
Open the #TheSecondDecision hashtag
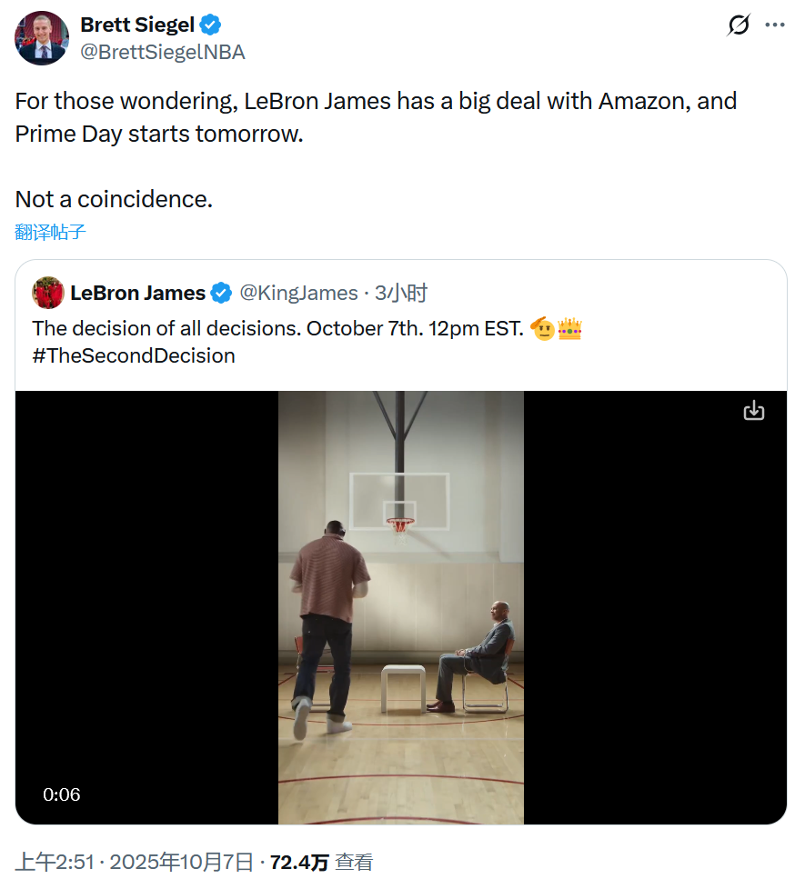click(134, 355)
